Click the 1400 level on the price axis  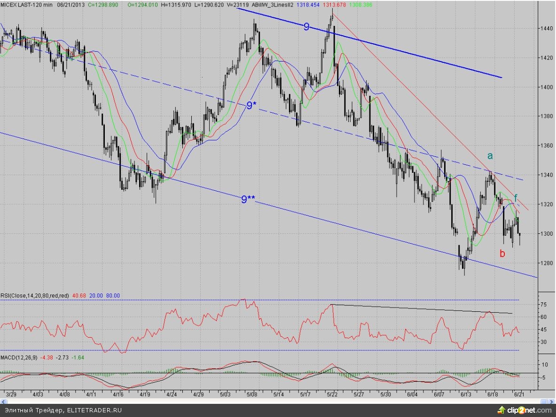pyautogui.click(x=546, y=87)
